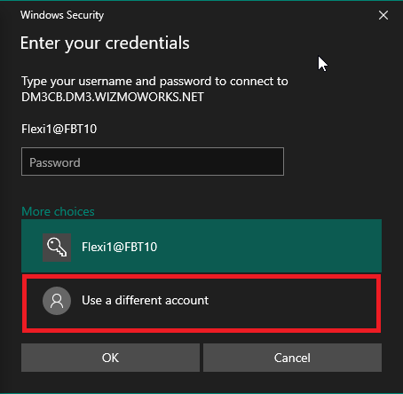Click the Cancel button
This screenshot has width=403, height=394.
[x=292, y=358]
